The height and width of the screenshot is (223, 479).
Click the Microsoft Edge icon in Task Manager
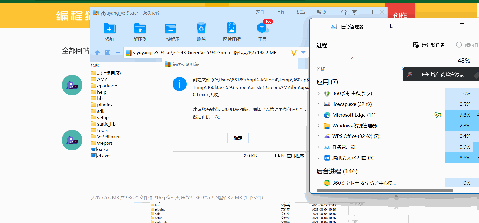327,115
